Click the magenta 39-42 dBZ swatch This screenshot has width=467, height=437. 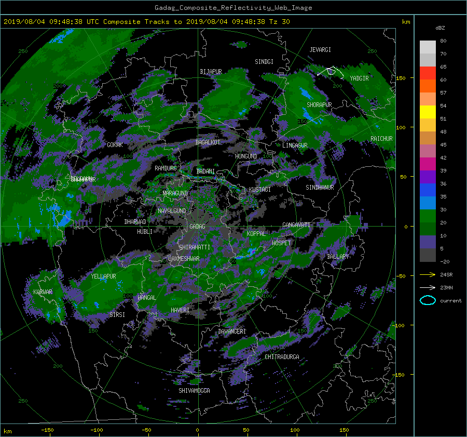[x=428, y=164]
